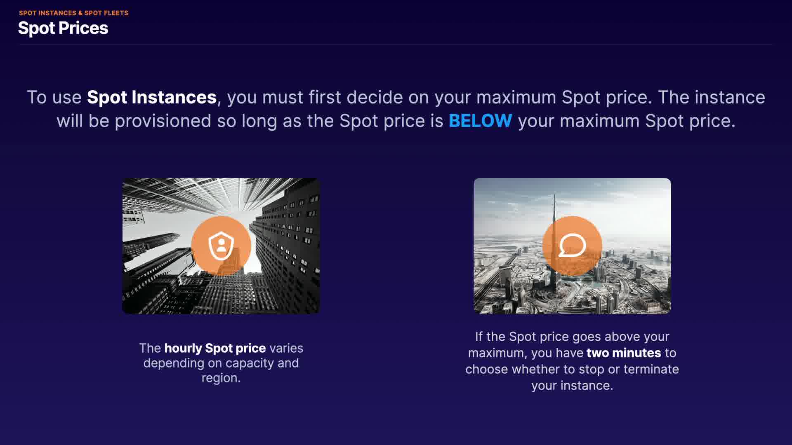
Task: Click the blue "BELOW" word
Action: (480, 121)
